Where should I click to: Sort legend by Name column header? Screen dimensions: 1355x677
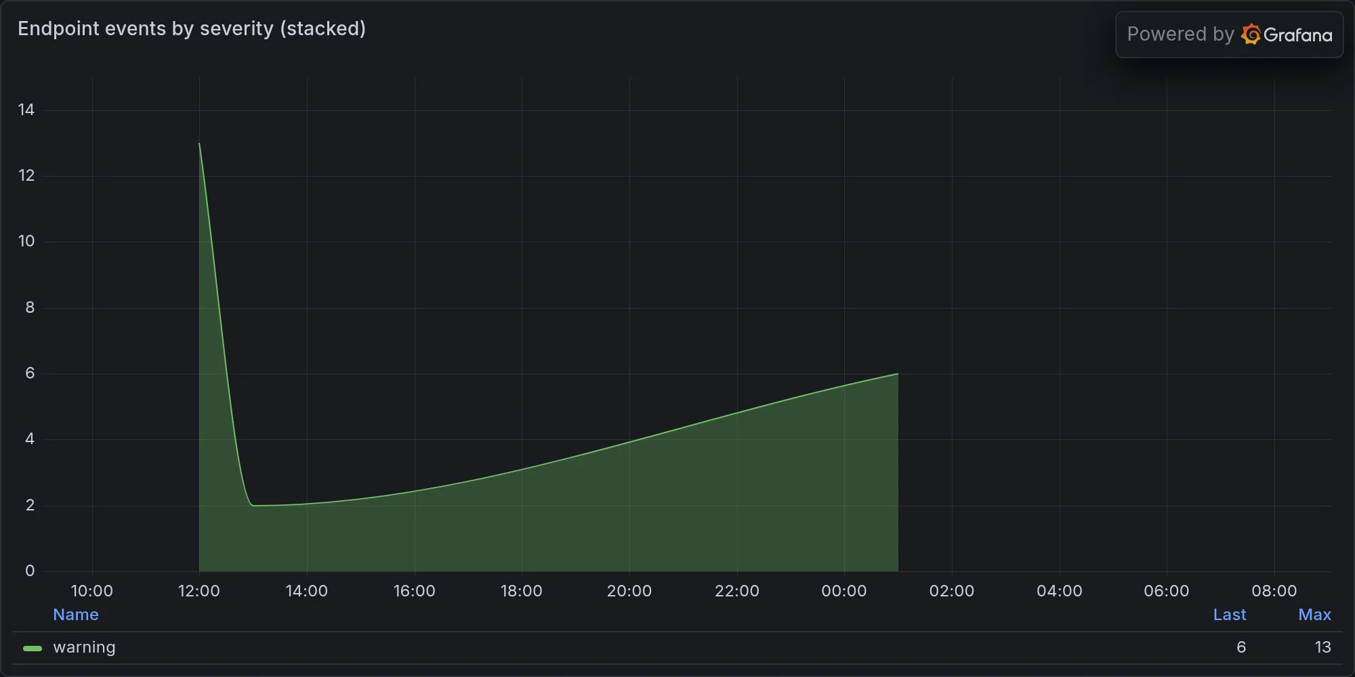76,615
